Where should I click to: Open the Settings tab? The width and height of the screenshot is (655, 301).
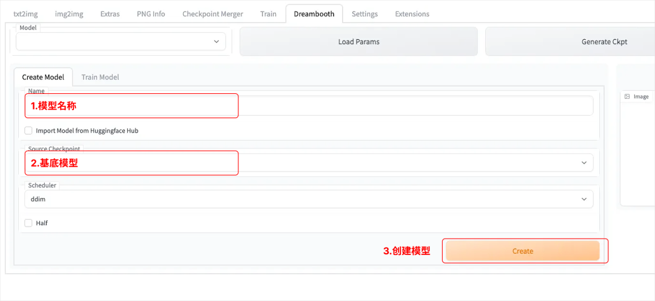pos(364,14)
